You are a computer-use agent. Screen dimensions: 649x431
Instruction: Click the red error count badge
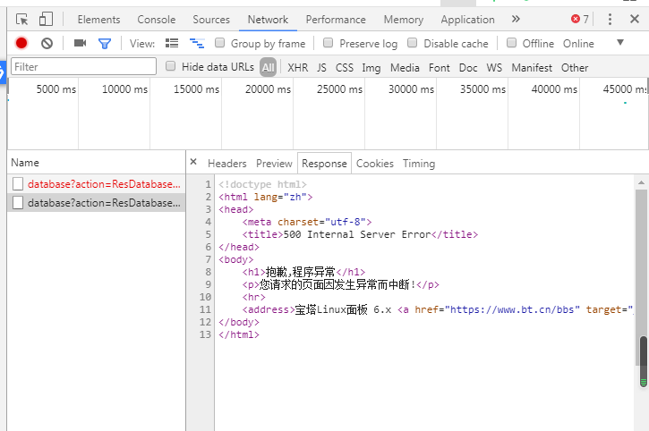coord(579,19)
